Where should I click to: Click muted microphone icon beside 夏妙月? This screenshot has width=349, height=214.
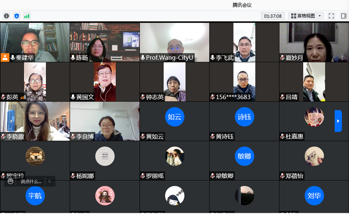[282, 58]
